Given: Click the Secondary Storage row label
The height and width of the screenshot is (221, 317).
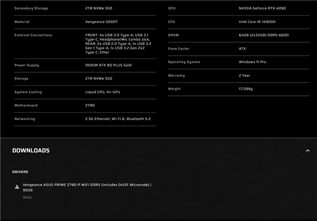Looking at the screenshot, I should pyautogui.click(x=31, y=8).
